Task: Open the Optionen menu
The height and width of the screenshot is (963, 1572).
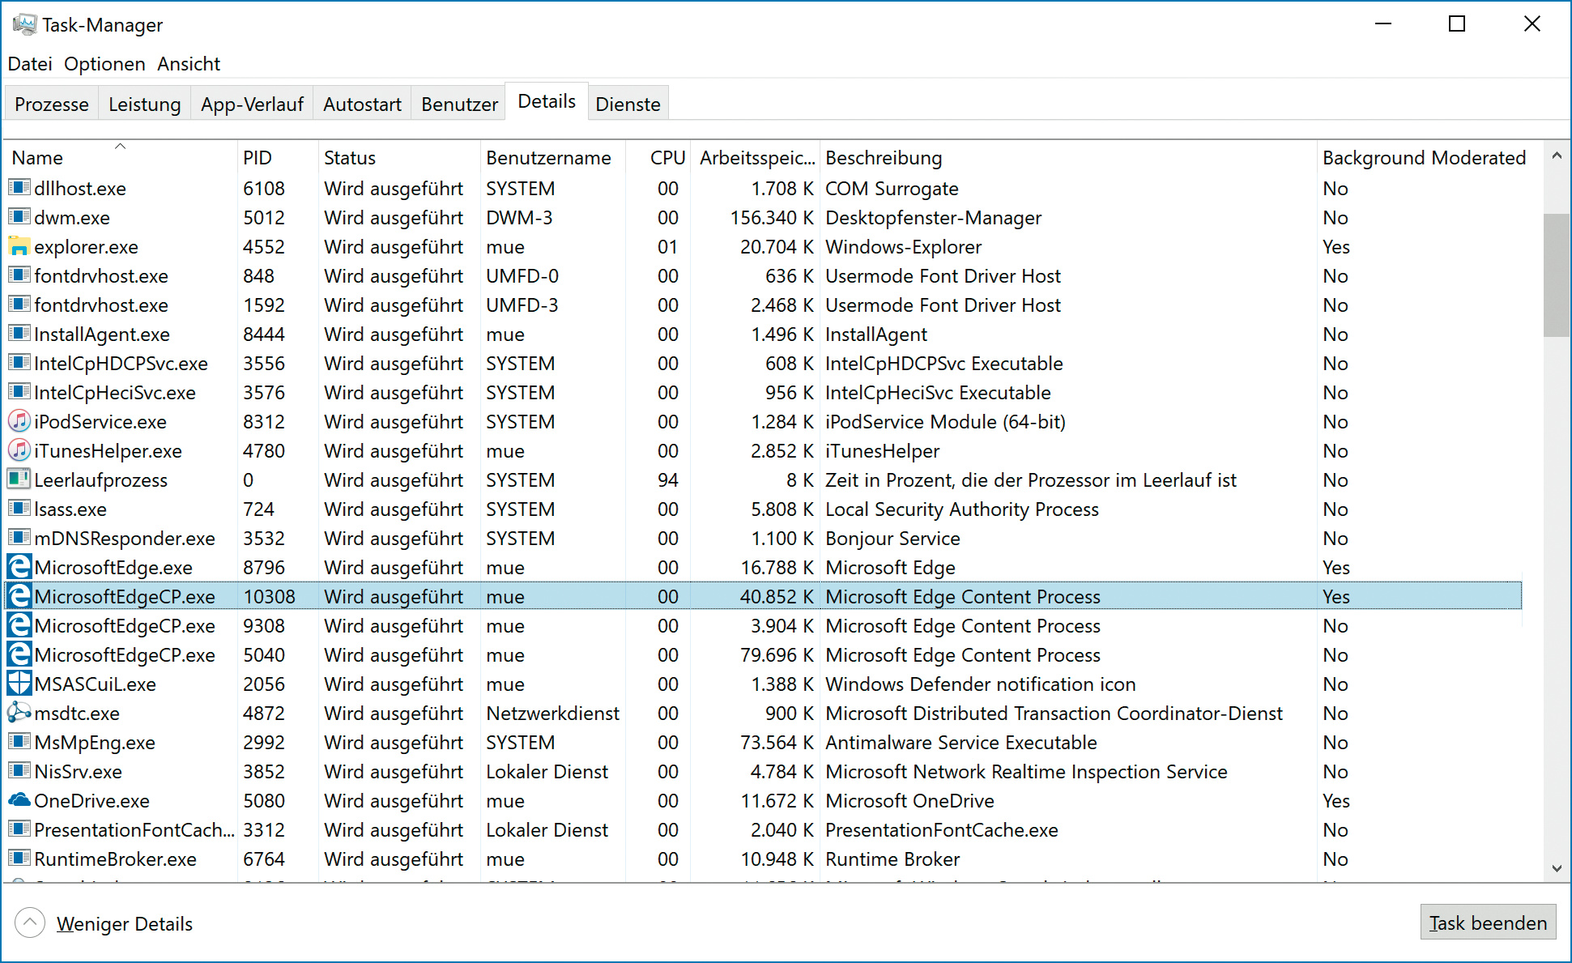Action: click(x=104, y=64)
